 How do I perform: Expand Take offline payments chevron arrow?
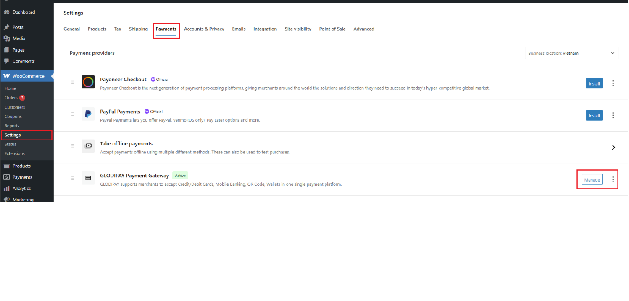(x=613, y=148)
